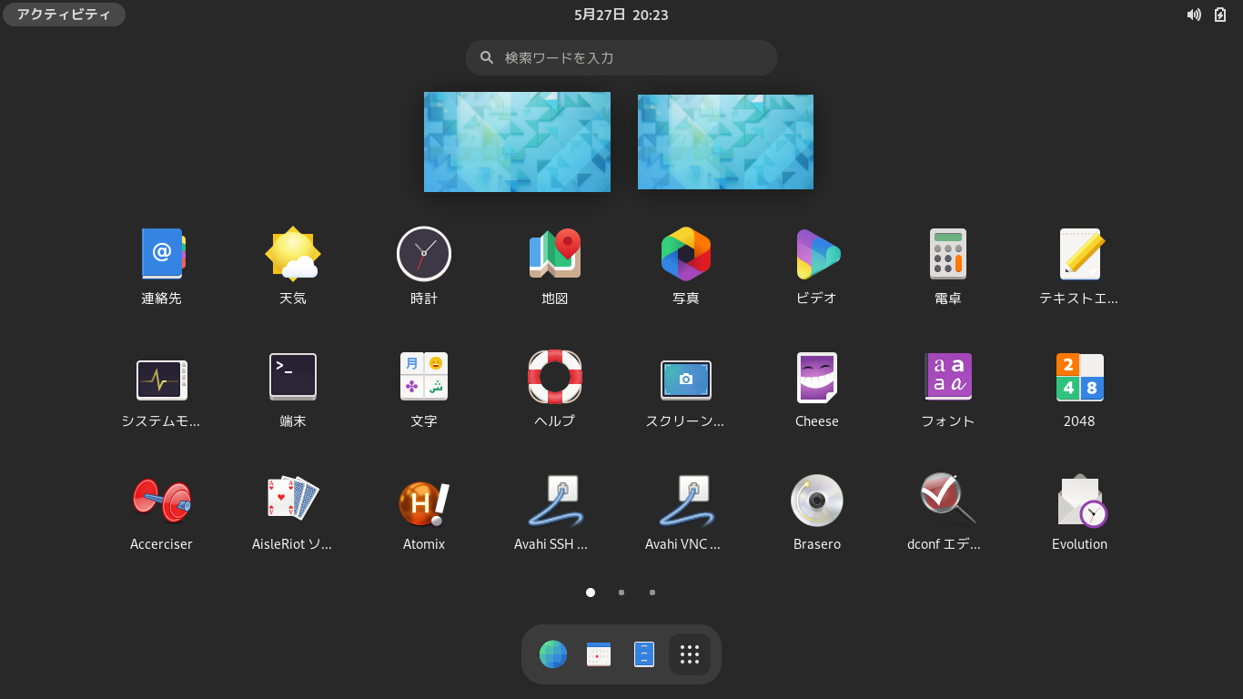Image resolution: width=1243 pixels, height=699 pixels.
Task: Open the 電卓 calculator
Action: tap(948, 254)
